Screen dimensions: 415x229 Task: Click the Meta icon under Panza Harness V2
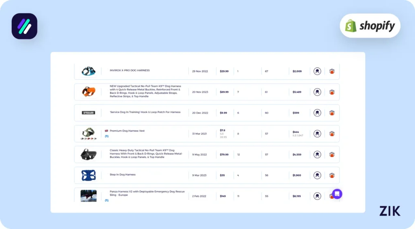107,200
